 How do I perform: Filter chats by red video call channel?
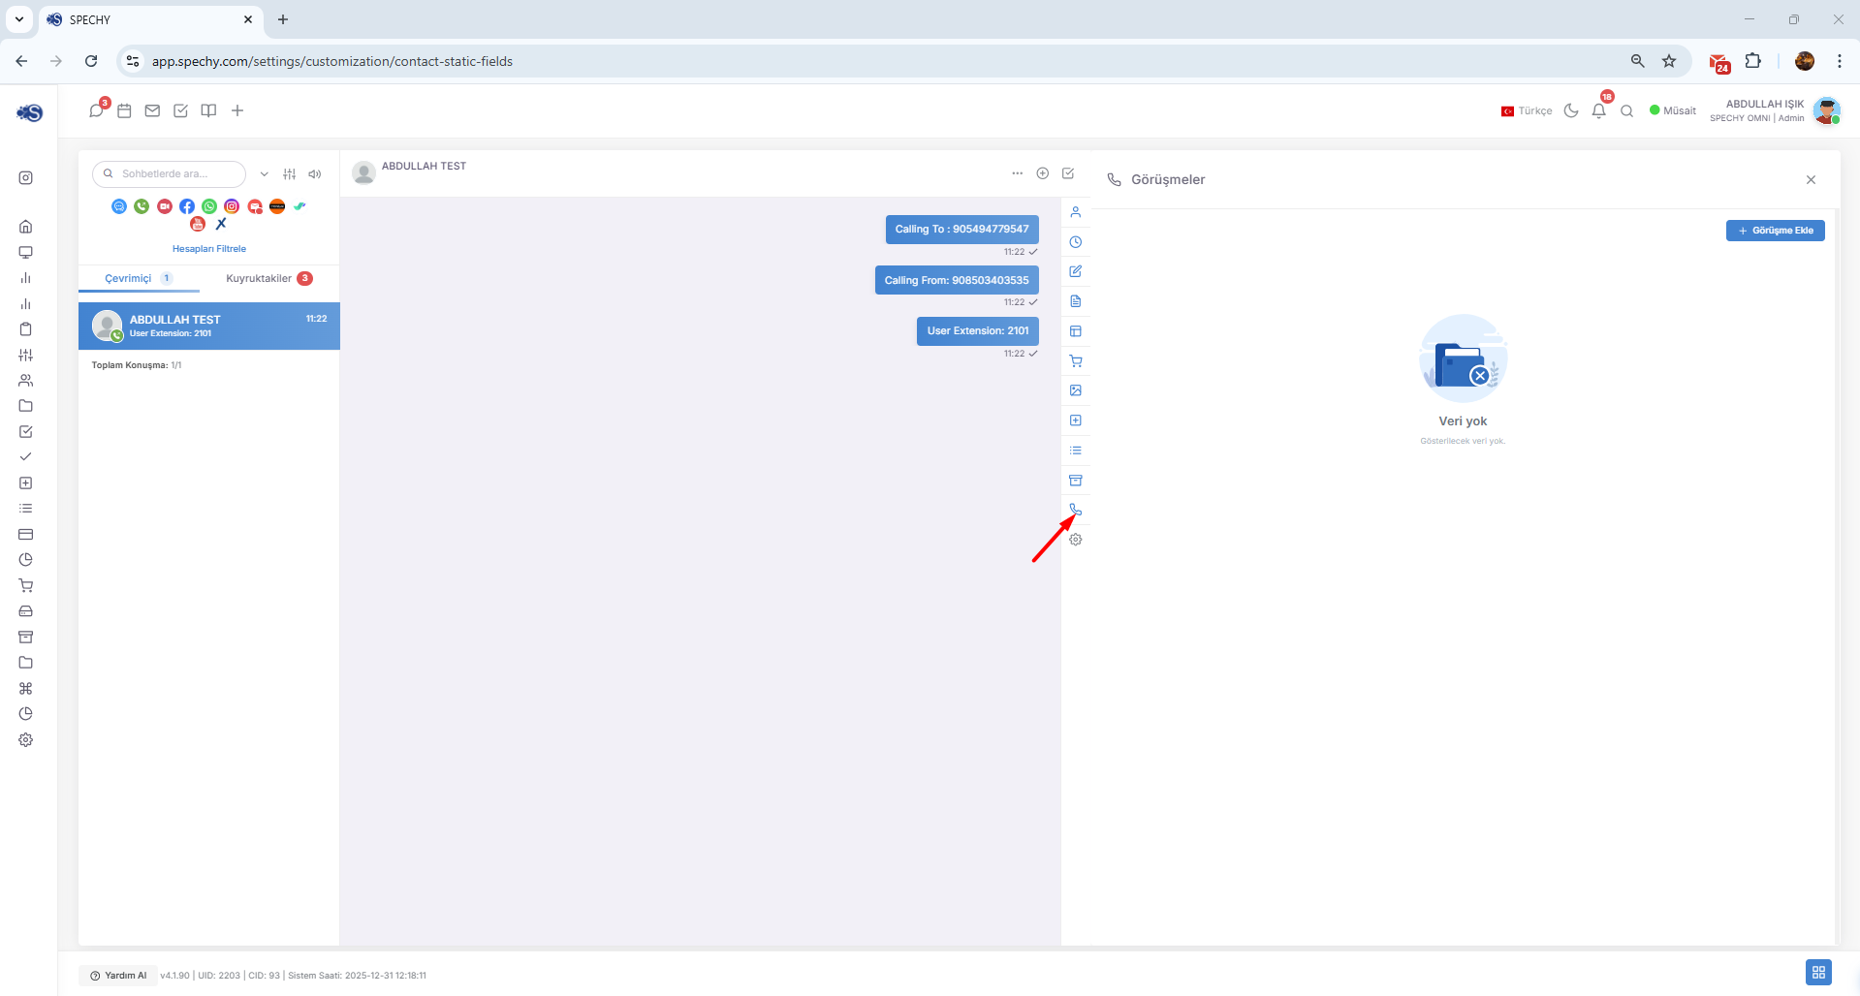pos(165,206)
